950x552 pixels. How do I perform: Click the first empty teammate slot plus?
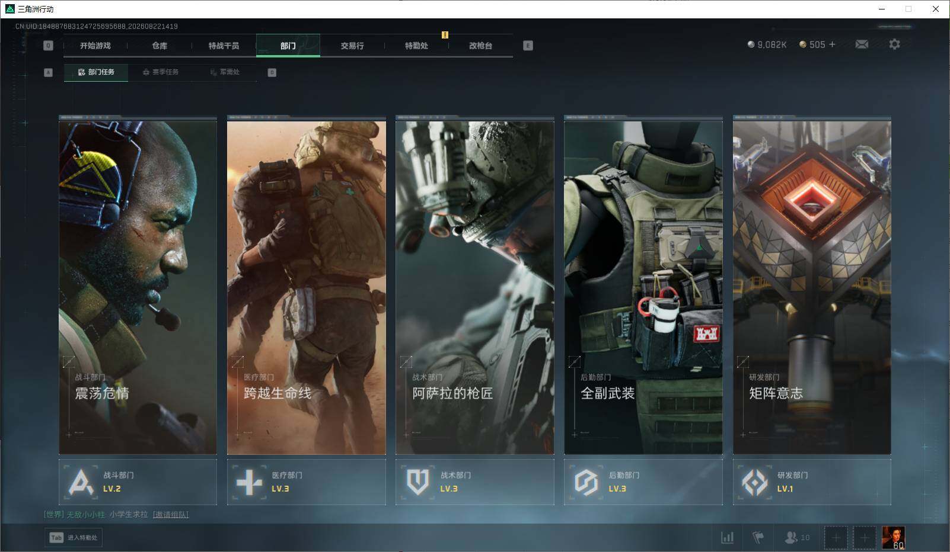pyautogui.click(x=836, y=537)
